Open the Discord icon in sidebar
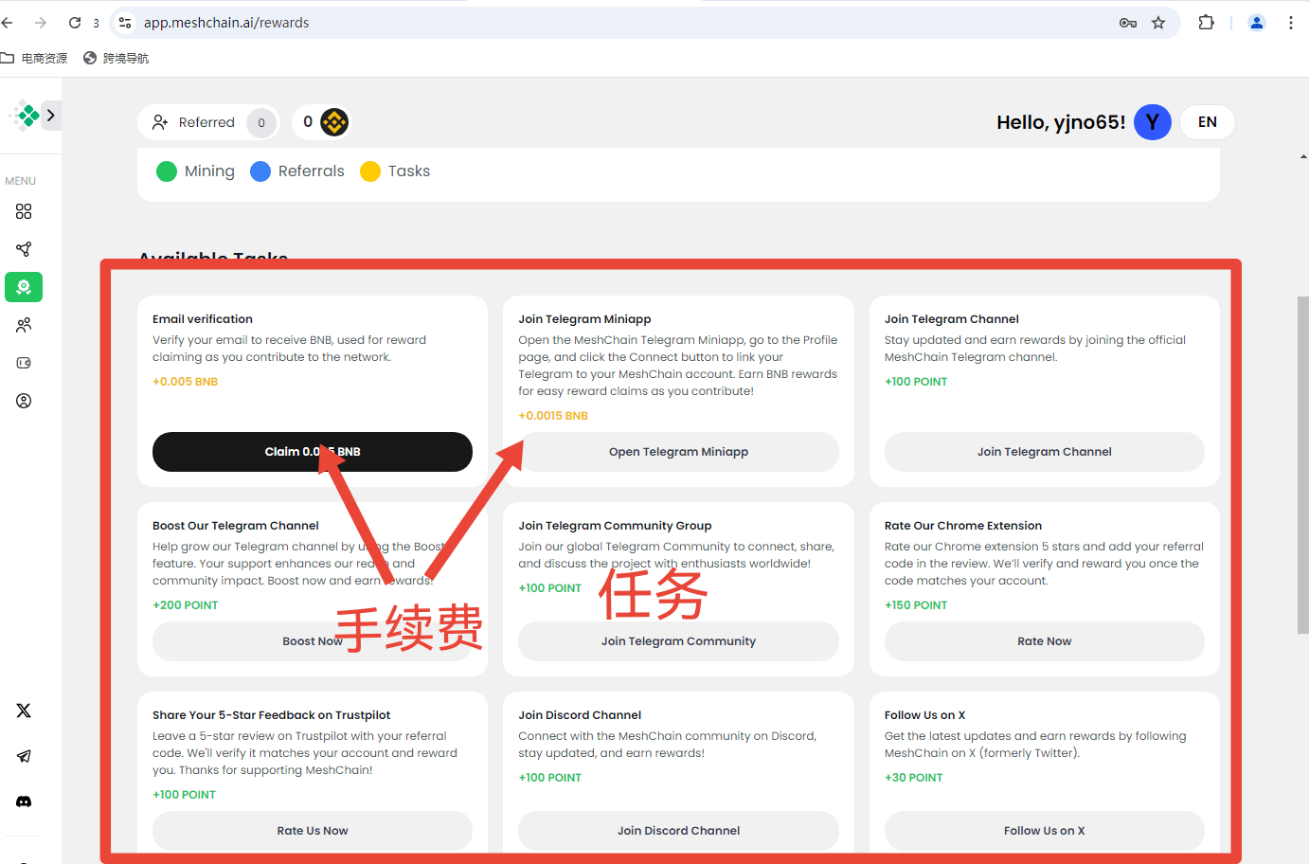 [x=24, y=801]
